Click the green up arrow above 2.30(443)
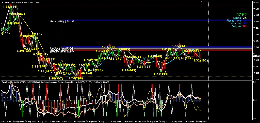 (129, 68)
